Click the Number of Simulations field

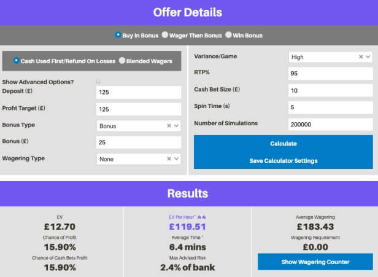point(330,123)
